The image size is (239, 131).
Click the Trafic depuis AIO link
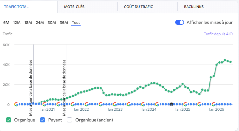(x=218, y=34)
